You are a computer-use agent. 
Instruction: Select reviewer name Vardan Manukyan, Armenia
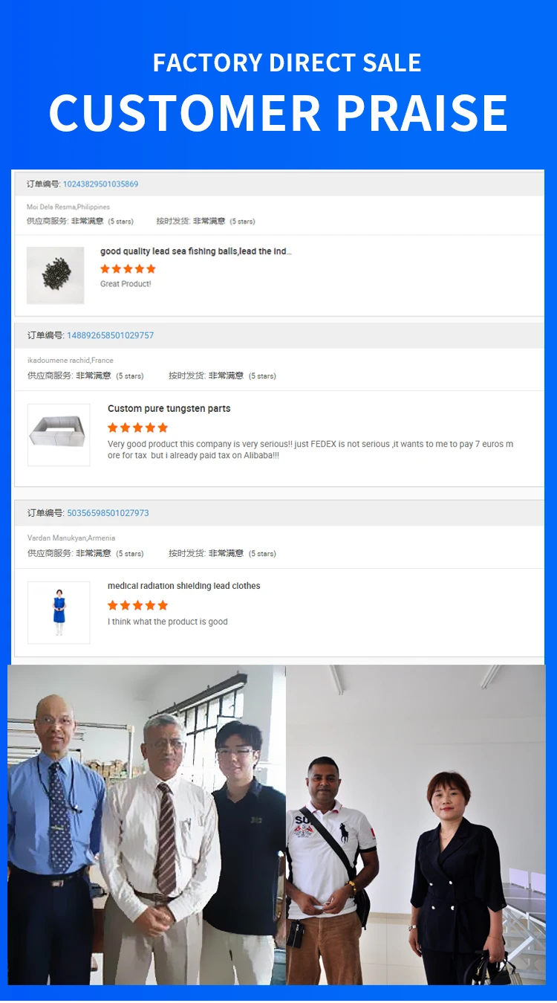point(71,538)
